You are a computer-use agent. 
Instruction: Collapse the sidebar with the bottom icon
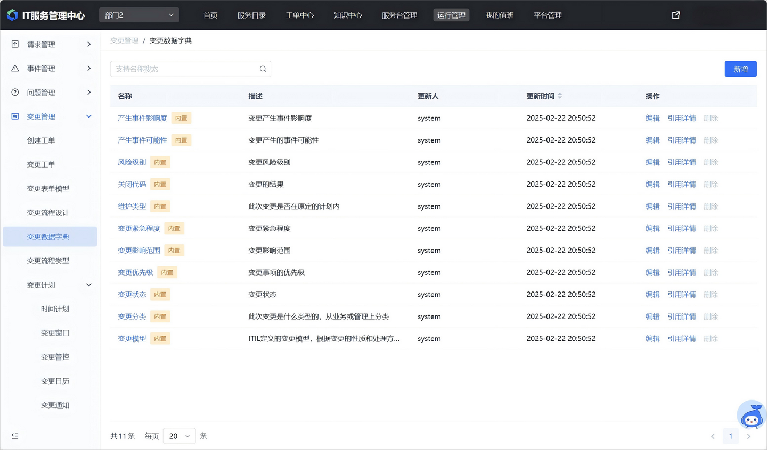(x=15, y=436)
